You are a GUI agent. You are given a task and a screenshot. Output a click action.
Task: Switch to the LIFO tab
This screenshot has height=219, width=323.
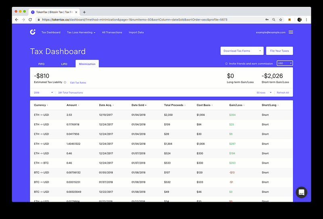(x=64, y=64)
